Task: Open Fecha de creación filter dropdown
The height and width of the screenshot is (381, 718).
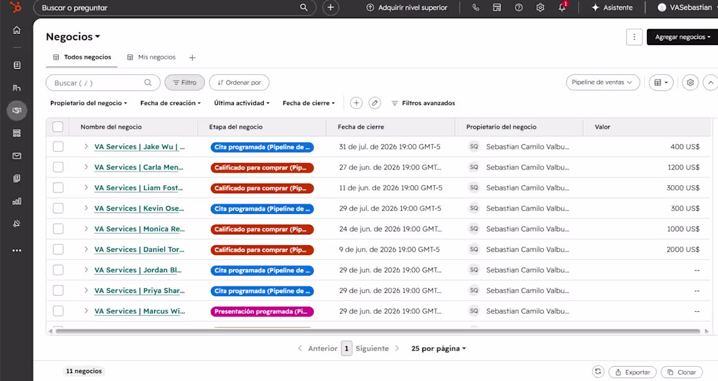Action: pyautogui.click(x=170, y=103)
